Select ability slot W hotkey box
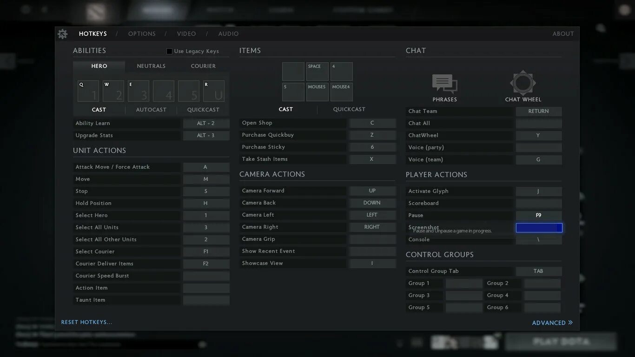 pos(113,91)
